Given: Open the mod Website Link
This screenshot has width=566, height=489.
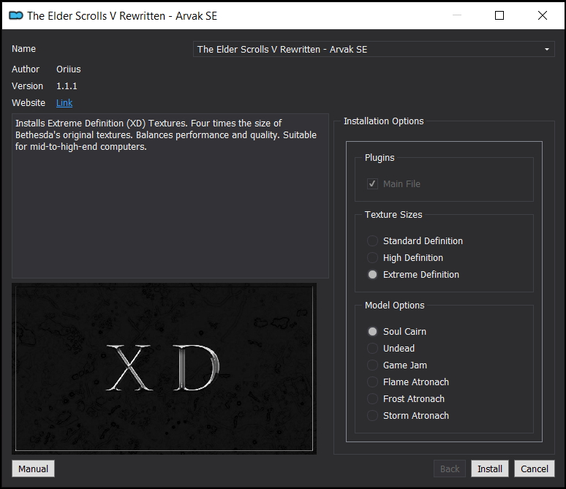Looking at the screenshot, I should [x=64, y=103].
